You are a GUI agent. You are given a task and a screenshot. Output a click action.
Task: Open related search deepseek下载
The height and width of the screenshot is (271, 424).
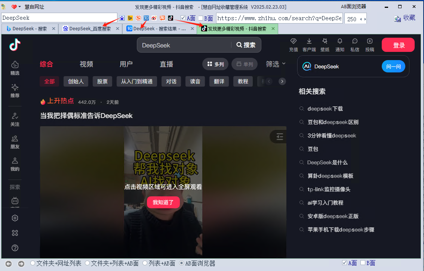325,109
